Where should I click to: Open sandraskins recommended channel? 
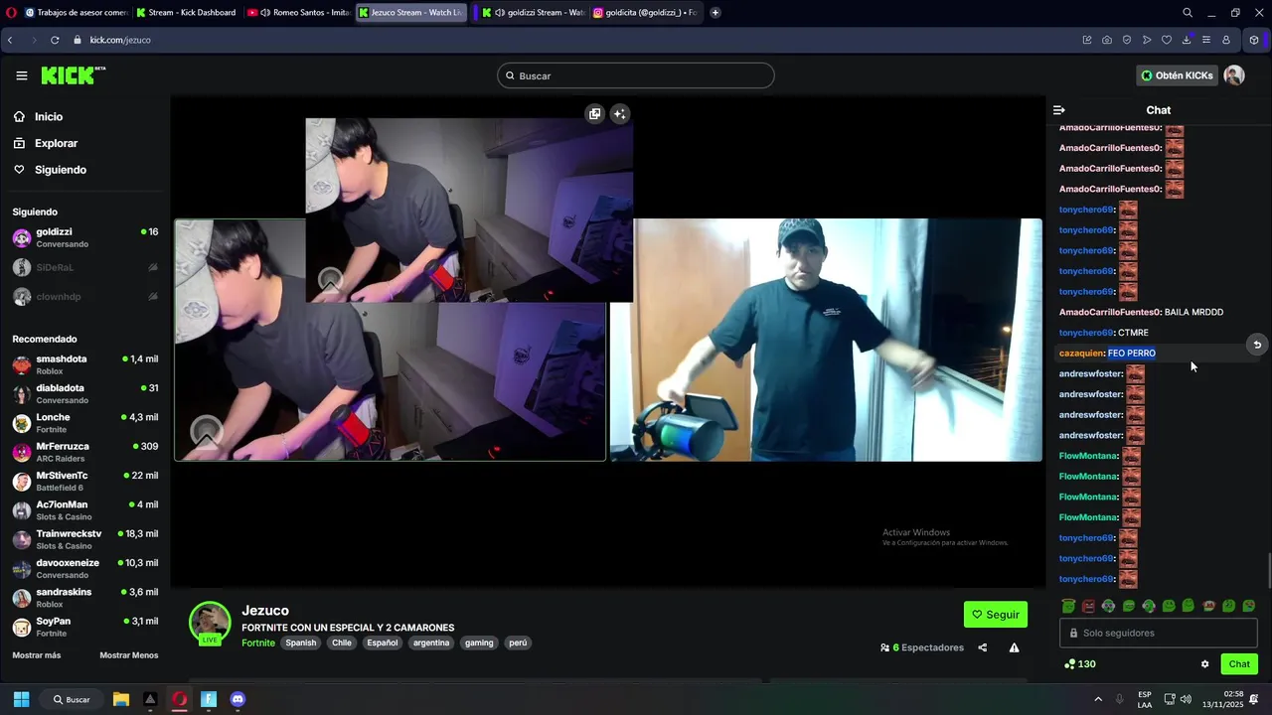click(x=85, y=598)
